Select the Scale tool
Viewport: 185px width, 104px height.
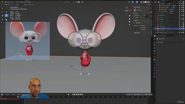coord(3,15)
